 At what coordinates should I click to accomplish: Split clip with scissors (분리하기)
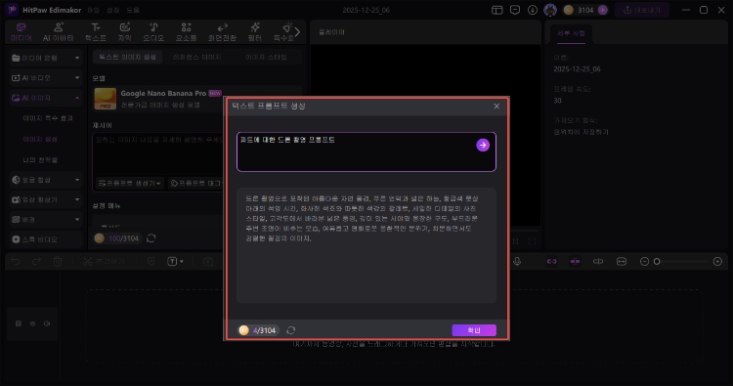pyautogui.click(x=104, y=262)
